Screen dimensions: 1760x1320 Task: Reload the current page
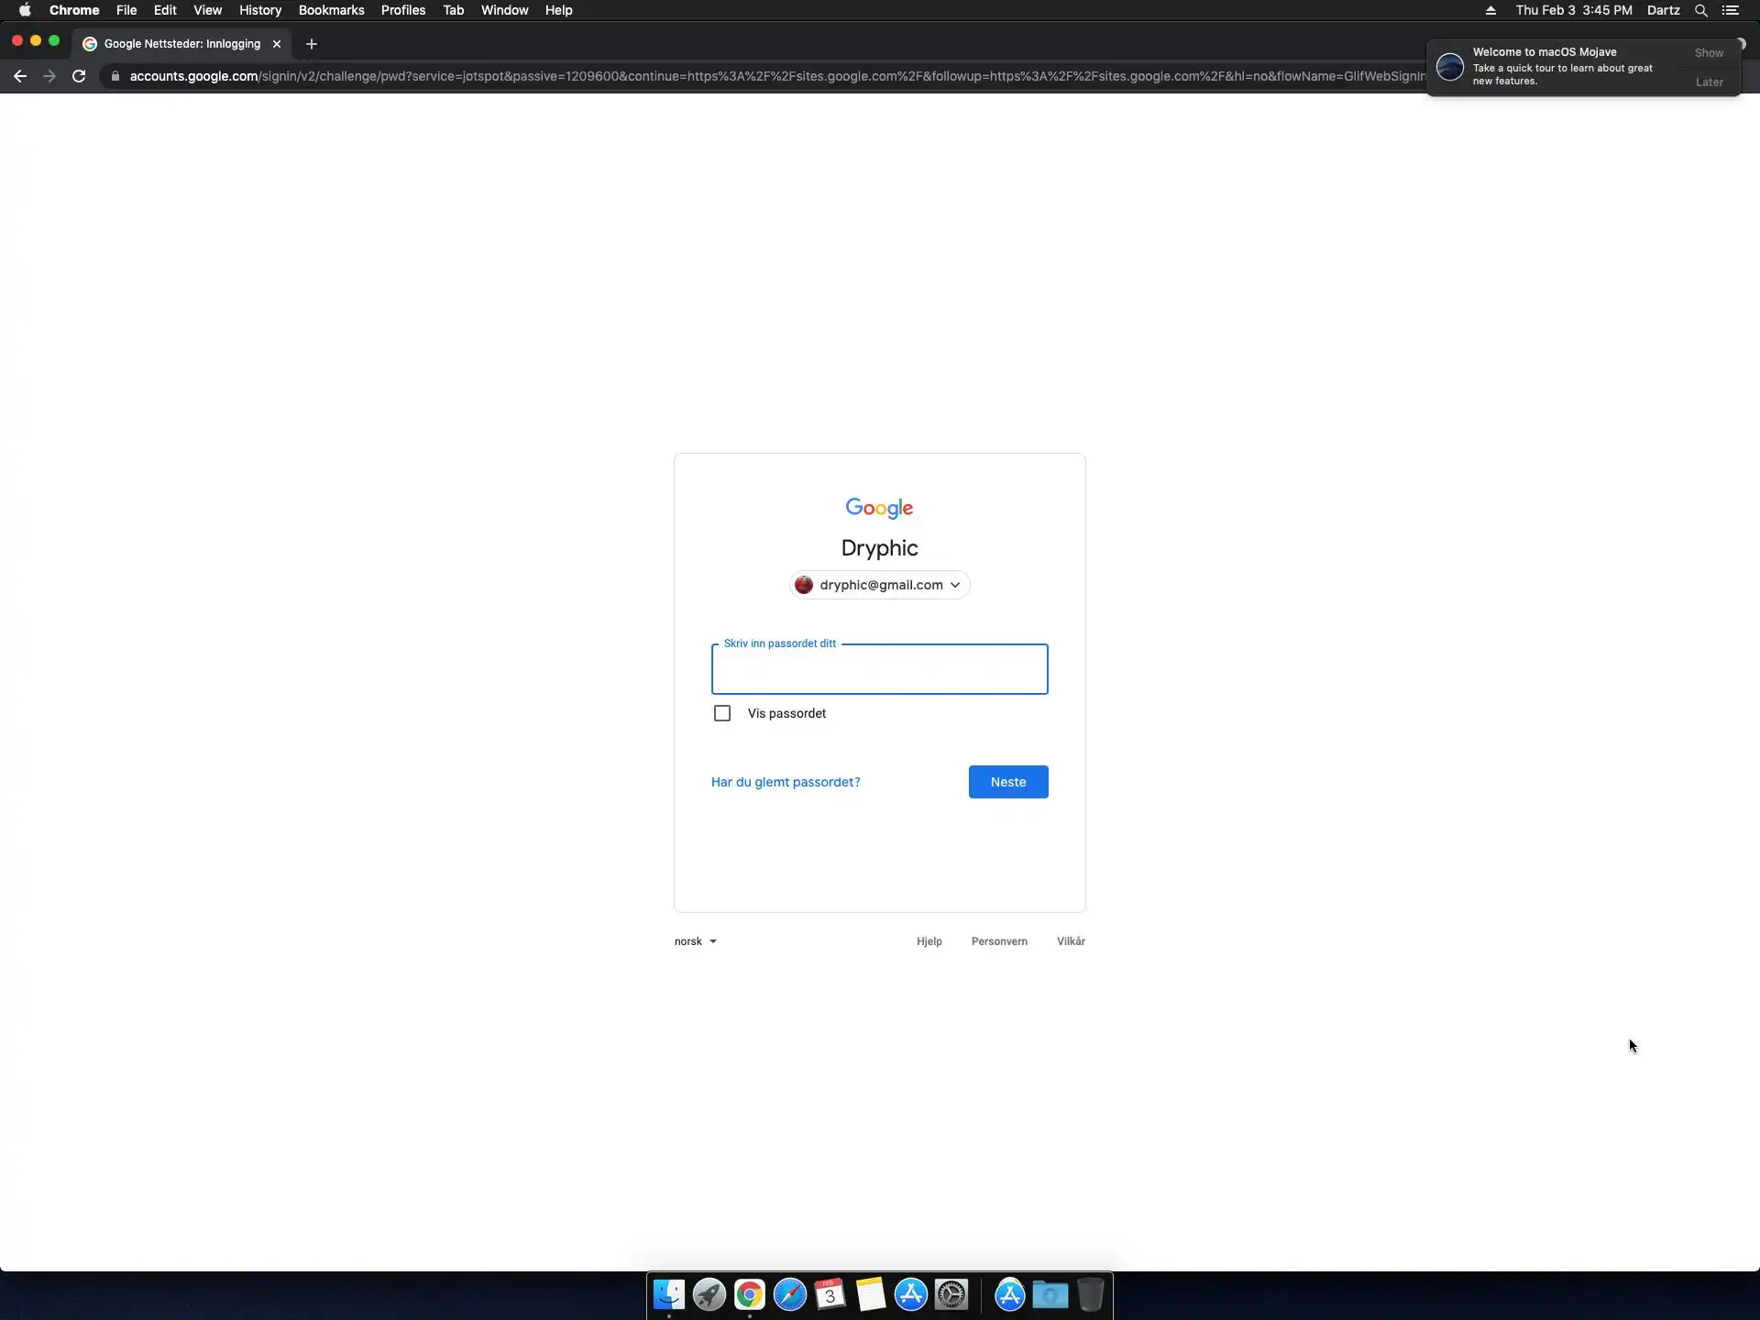[79, 76]
